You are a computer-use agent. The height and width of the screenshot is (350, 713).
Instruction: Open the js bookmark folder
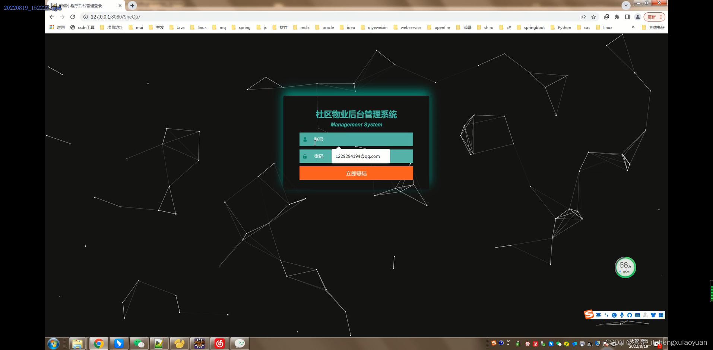tap(262, 27)
